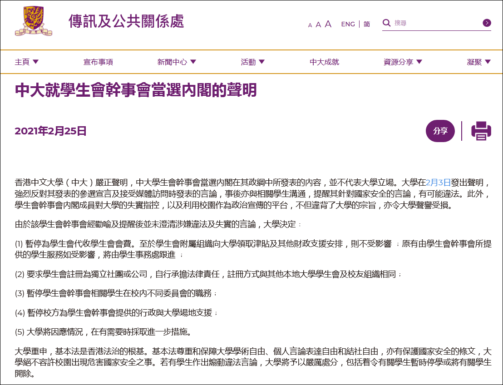Select the medium font size A
The height and width of the screenshot is (385, 503).
318,25
